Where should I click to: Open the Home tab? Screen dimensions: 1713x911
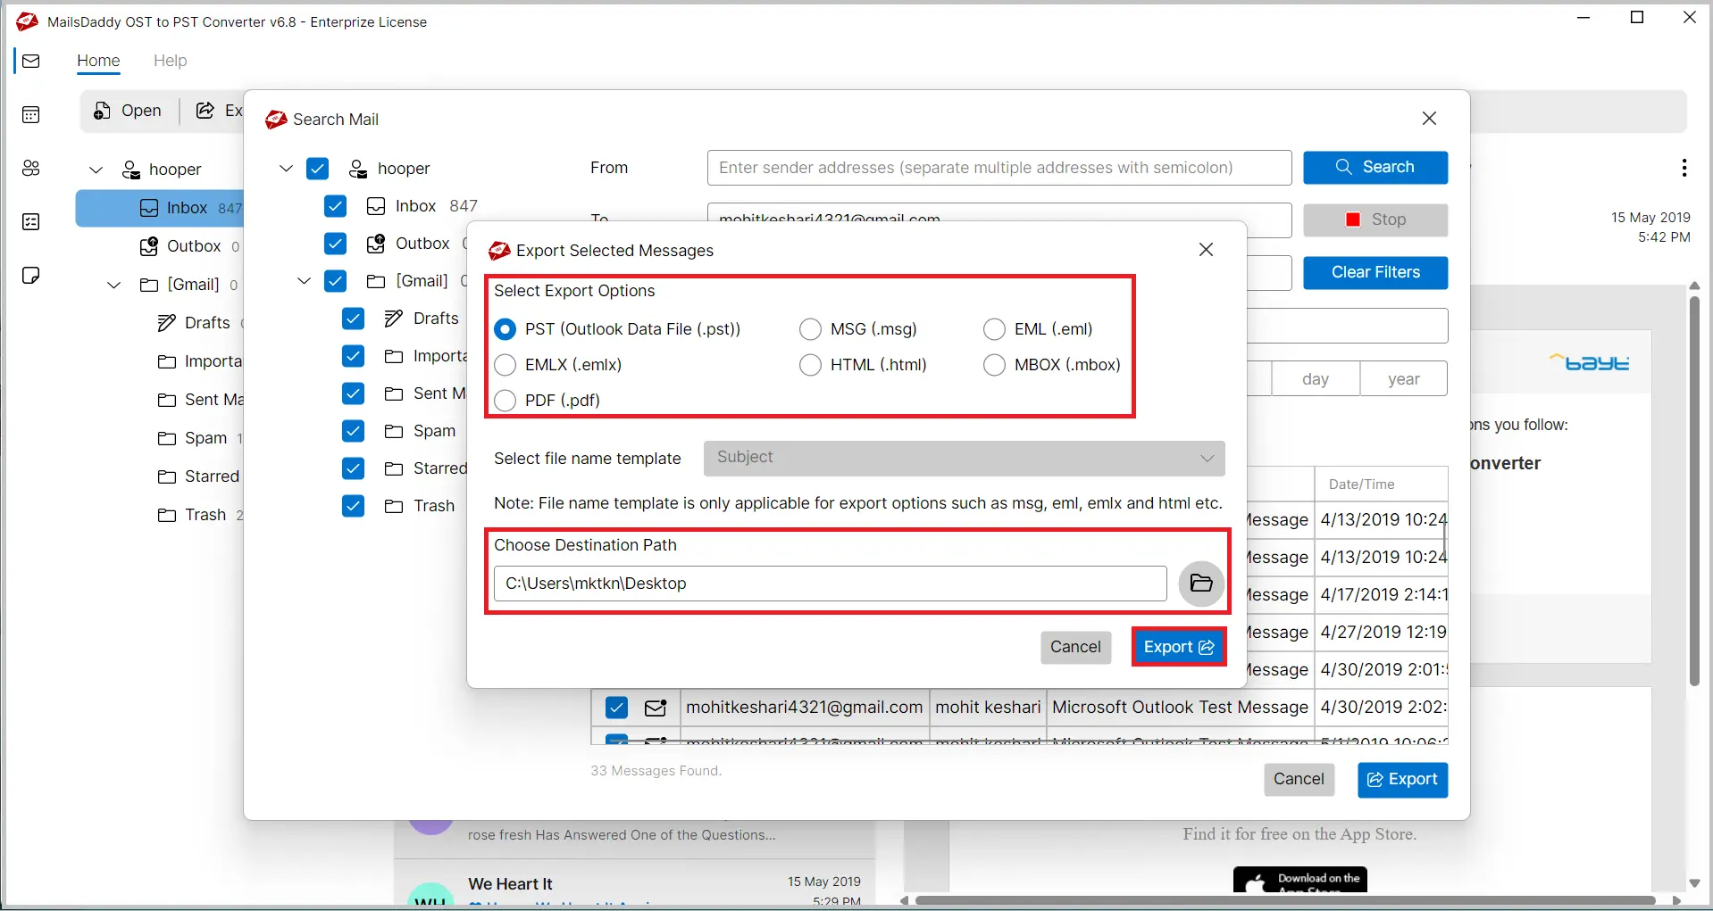pyautogui.click(x=98, y=61)
